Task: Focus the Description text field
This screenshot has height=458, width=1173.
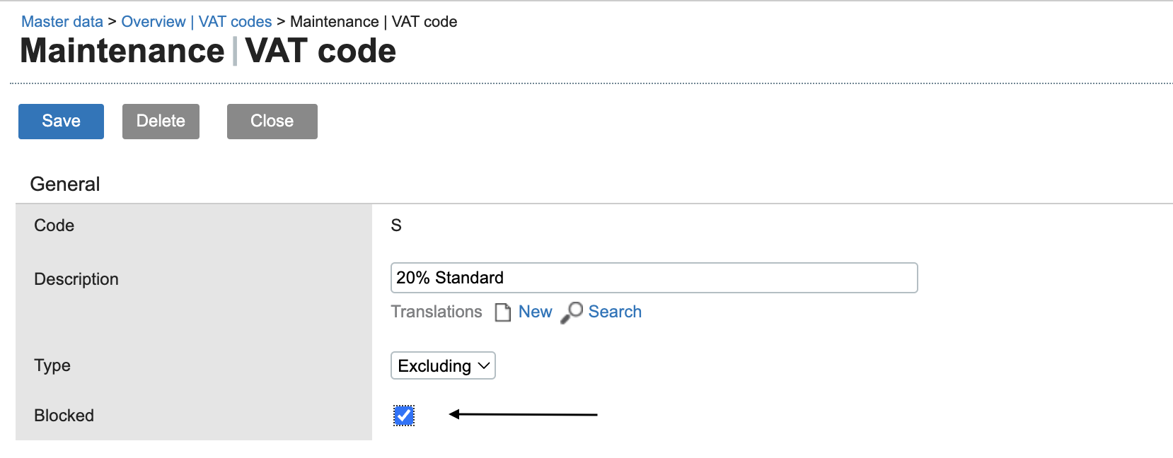Action: [x=653, y=278]
